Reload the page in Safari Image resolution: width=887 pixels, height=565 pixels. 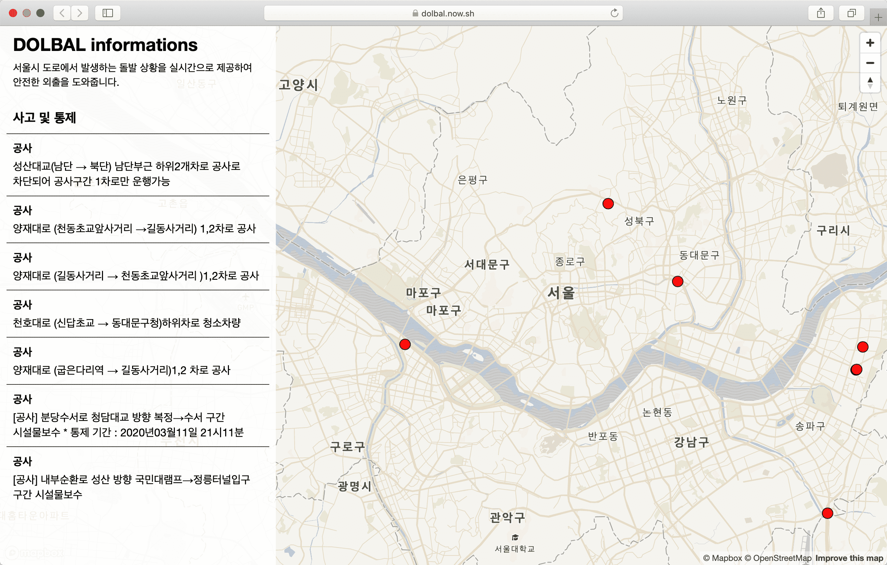pos(614,13)
